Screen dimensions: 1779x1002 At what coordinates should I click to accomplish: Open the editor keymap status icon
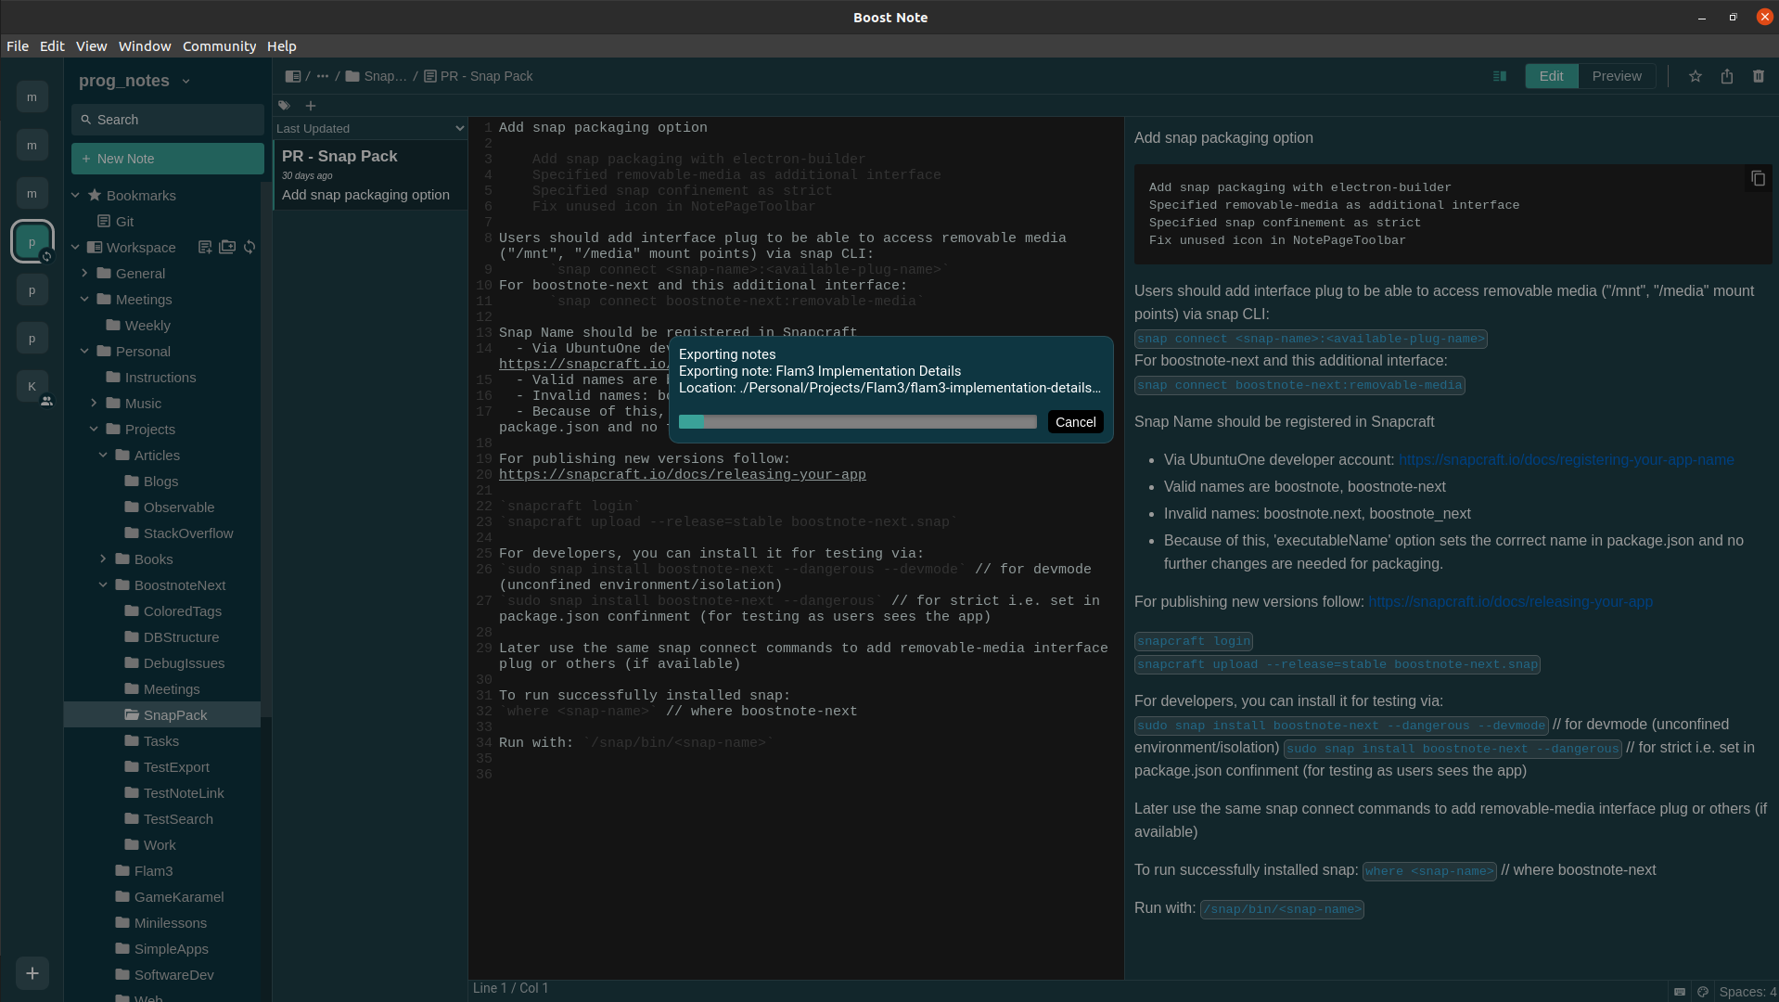point(1680,992)
